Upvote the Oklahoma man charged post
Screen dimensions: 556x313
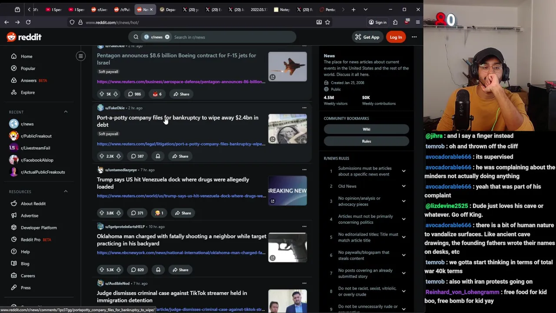tap(102, 270)
